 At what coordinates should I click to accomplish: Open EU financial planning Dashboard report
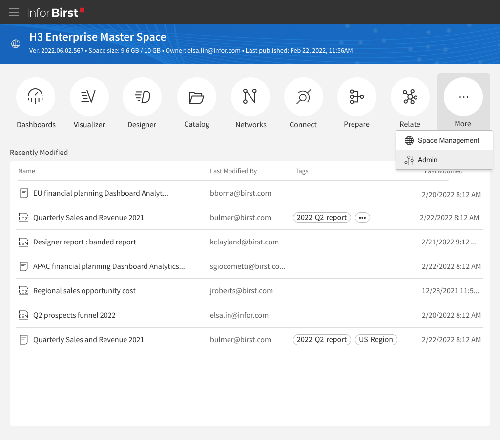(102, 193)
